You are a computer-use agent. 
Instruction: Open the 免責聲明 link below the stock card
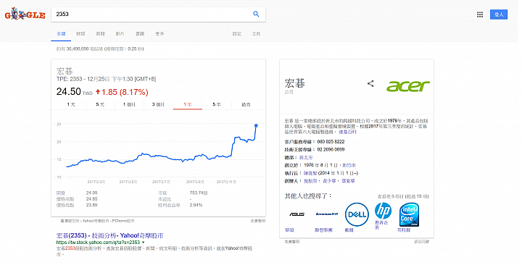[258, 221]
